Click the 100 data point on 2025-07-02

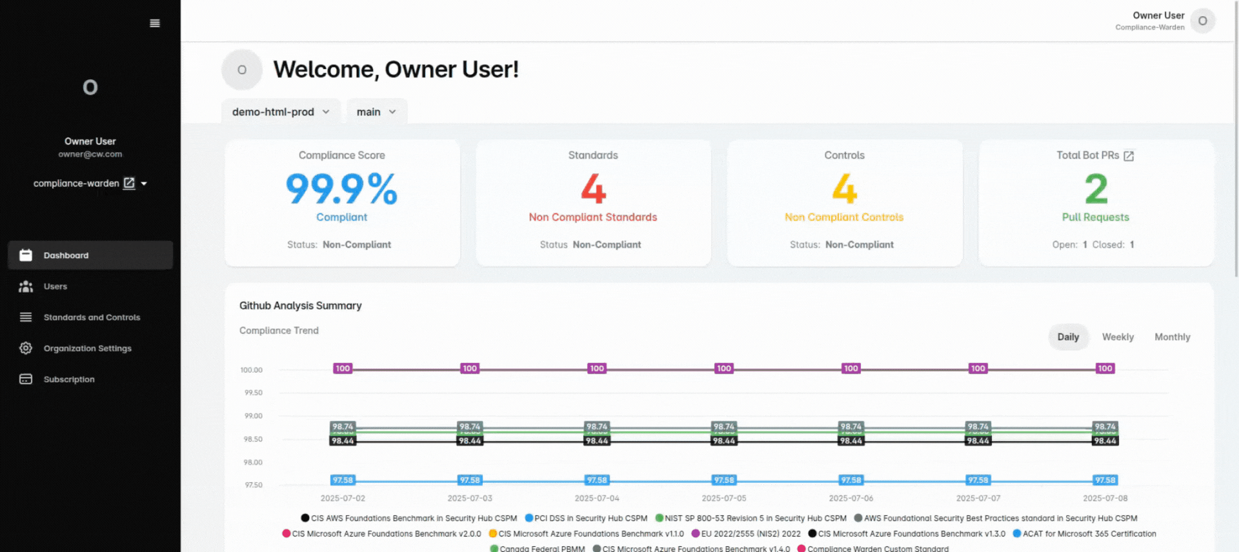point(343,369)
